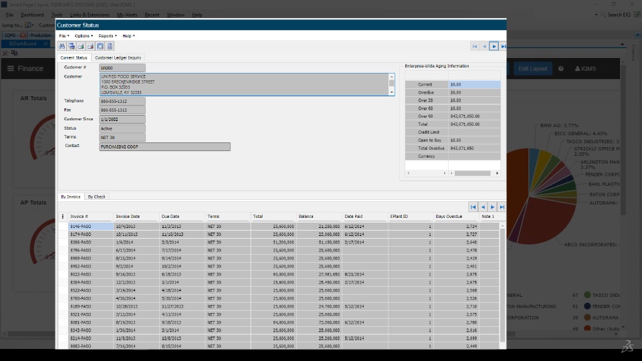Click Customer Since field 1/1/2002
This screenshot has height=361, width=642.
click(122, 120)
